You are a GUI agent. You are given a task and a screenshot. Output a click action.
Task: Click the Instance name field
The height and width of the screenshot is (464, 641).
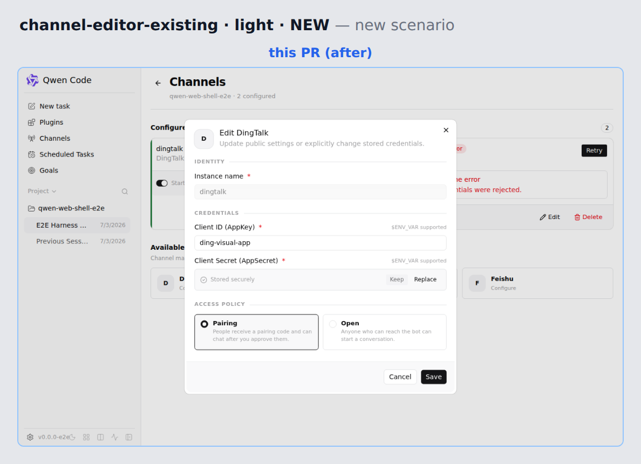320,192
